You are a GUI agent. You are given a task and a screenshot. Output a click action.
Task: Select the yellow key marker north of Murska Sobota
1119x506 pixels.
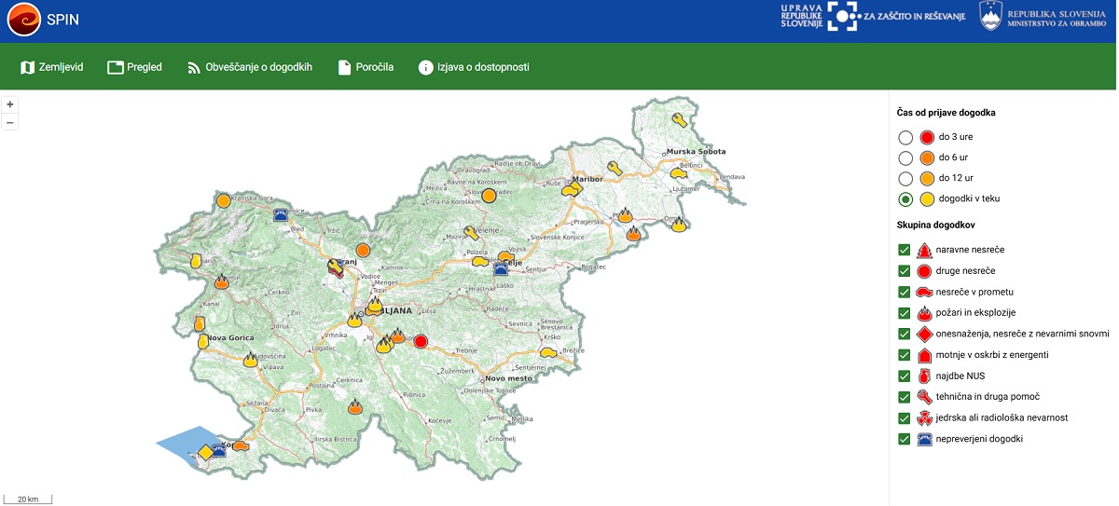(680, 119)
